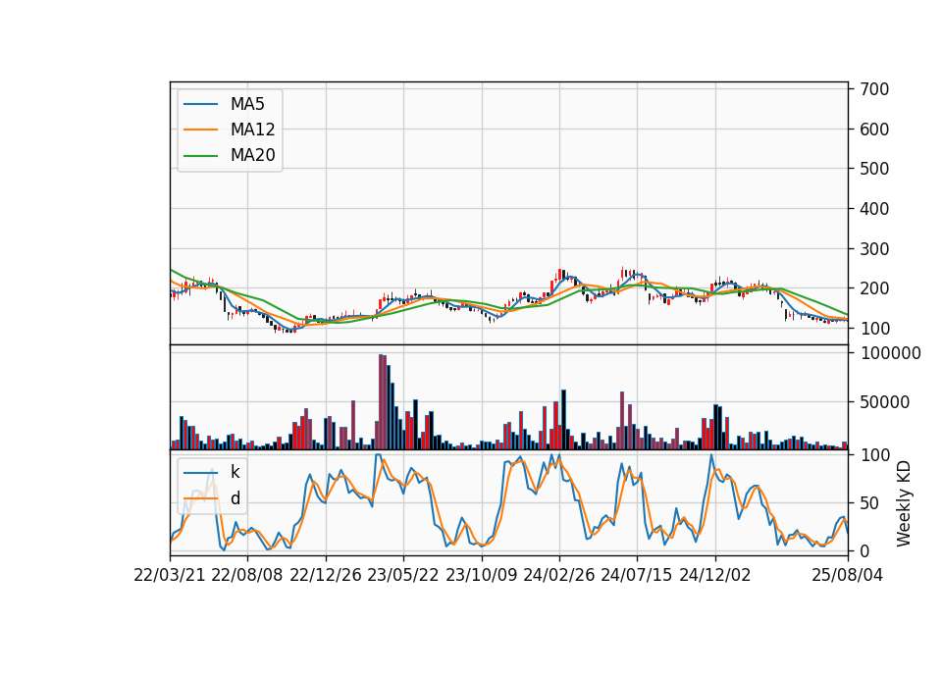Click the 400 price axis label
This screenshot has height=677, width=942.
[874, 209]
